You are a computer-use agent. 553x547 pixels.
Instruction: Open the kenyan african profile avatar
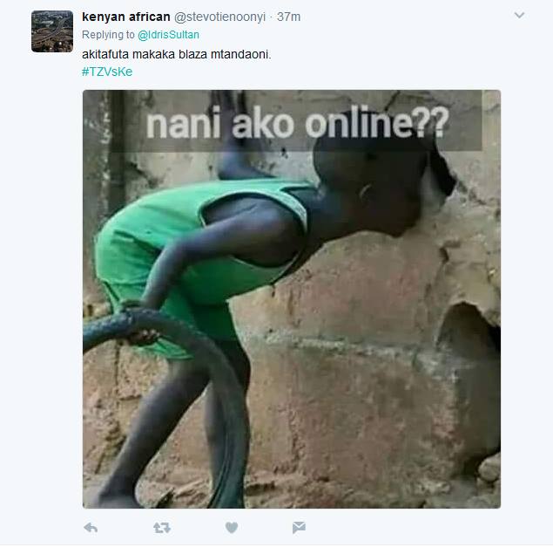(x=52, y=31)
